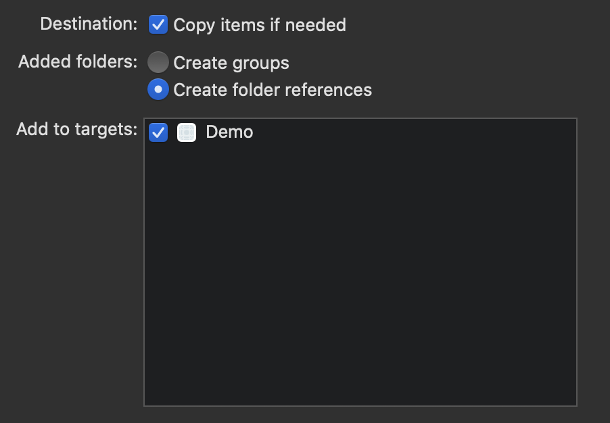Viewport: 610px width, 423px height.
Task: Click the "Create folder references" label text
Action: 273,90
